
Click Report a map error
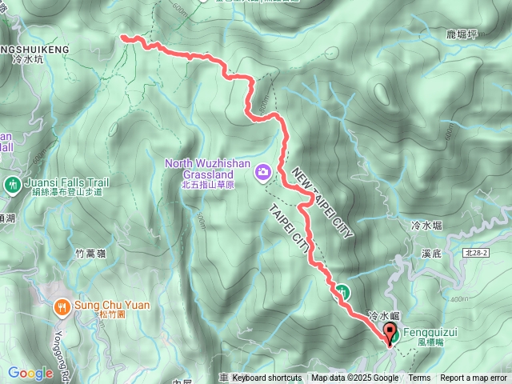pyautogui.click(x=473, y=378)
